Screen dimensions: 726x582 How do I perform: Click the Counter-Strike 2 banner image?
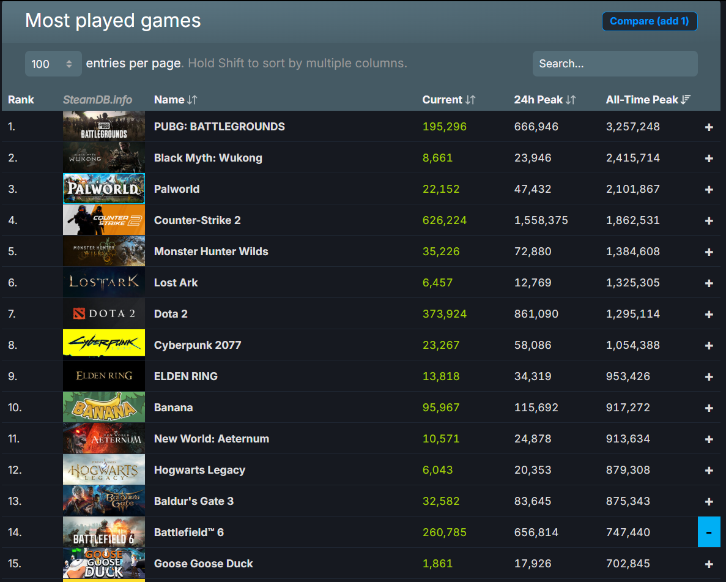[x=104, y=220]
